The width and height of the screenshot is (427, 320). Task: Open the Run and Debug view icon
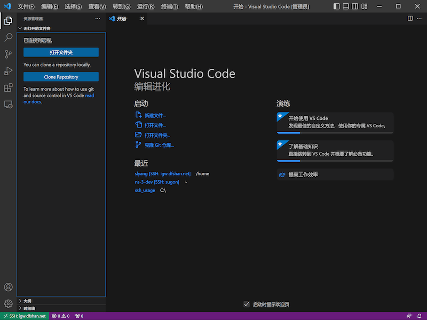[x=8, y=71]
